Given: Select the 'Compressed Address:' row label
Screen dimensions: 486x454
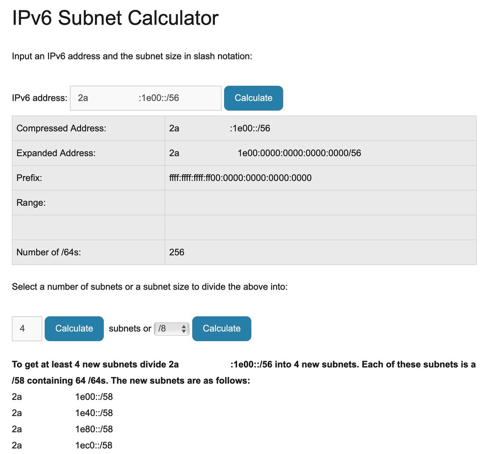Looking at the screenshot, I should pyautogui.click(x=61, y=128).
